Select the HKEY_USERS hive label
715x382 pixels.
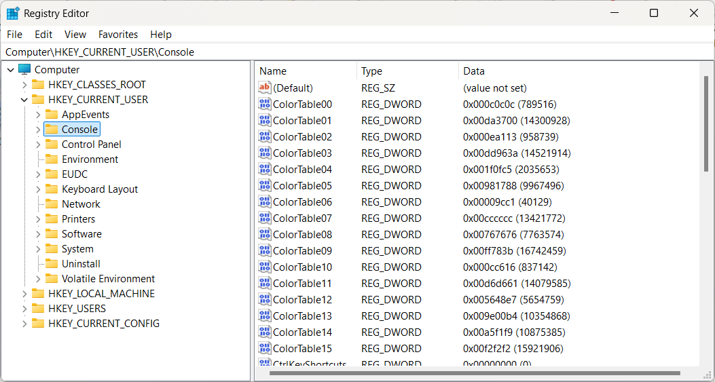click(x=77, y=309)
